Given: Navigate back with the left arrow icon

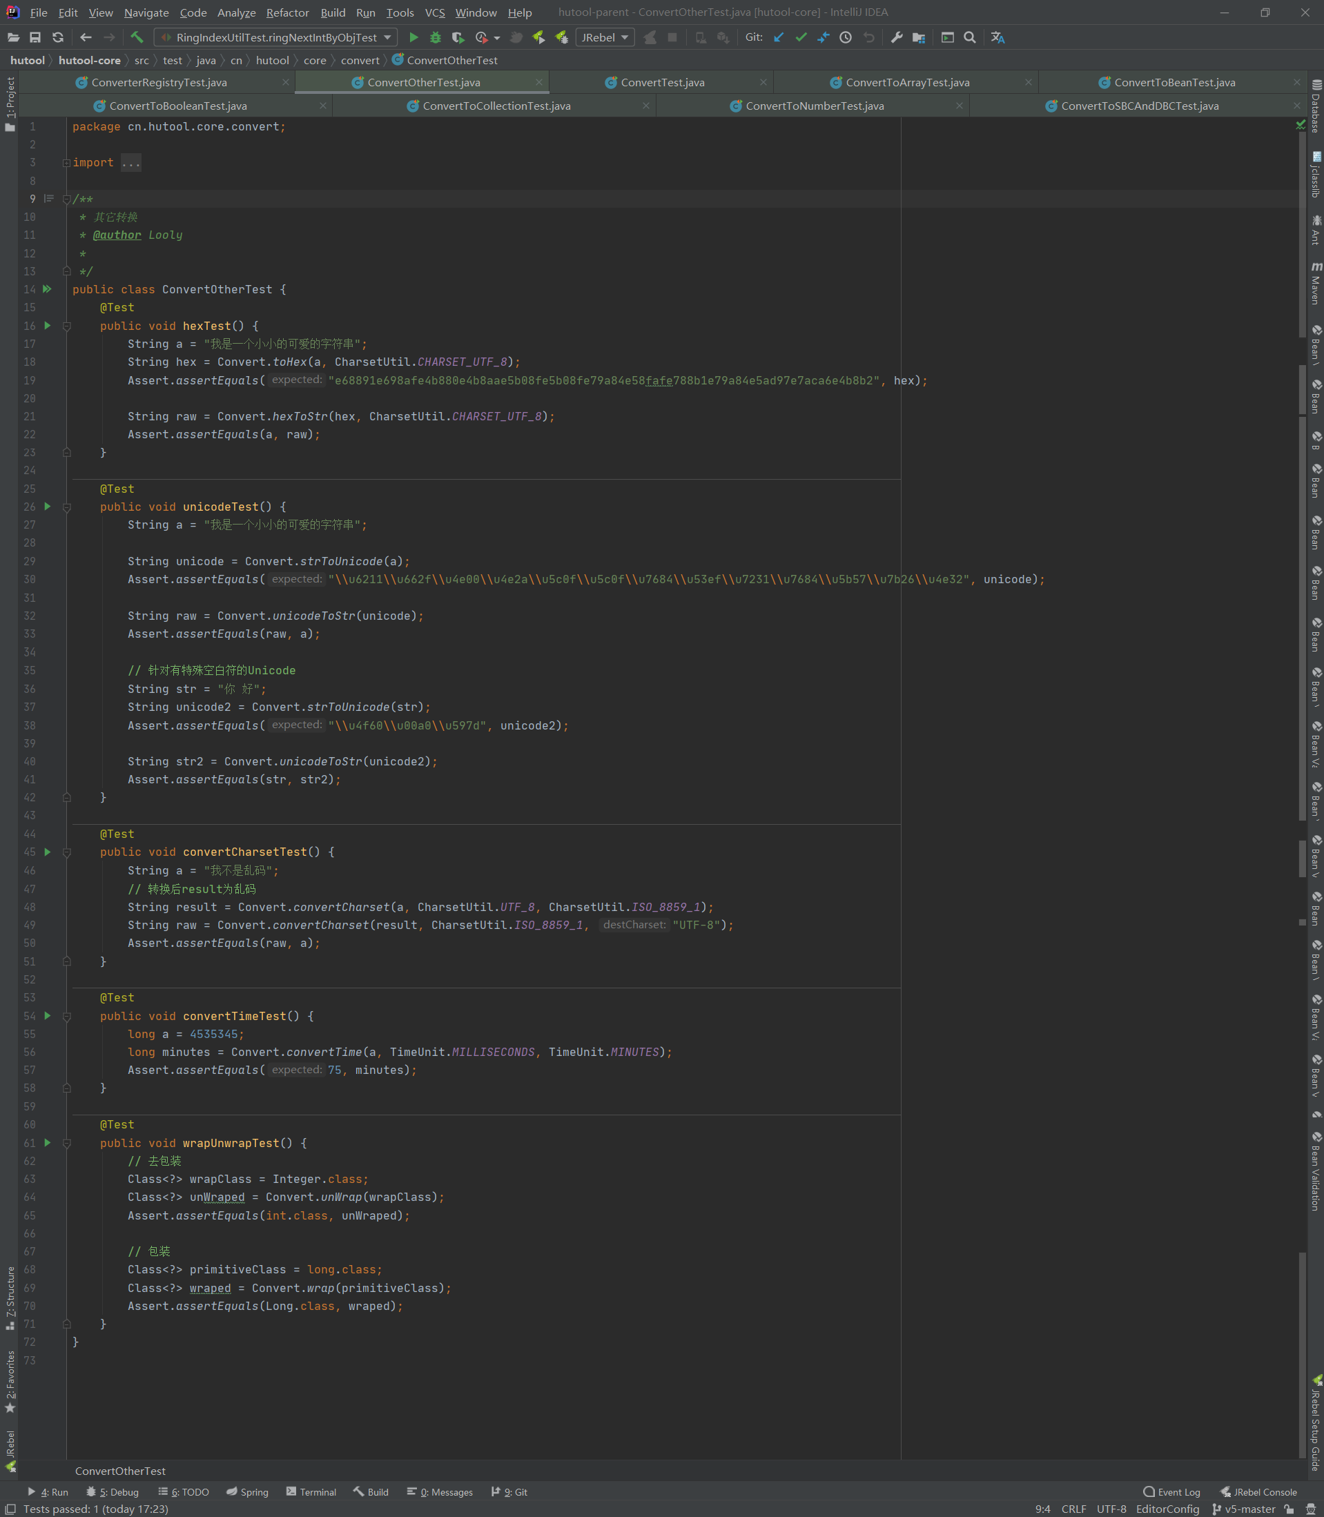Looking at the screenshot, I should click(x=86, y=38).
